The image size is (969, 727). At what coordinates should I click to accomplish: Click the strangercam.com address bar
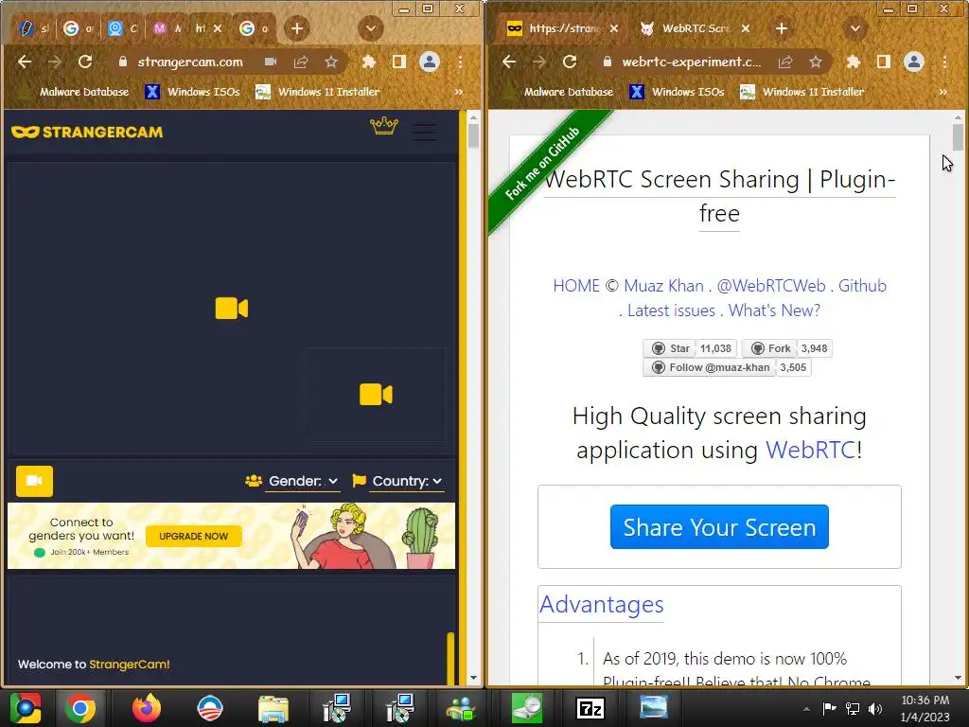(190, 62)
